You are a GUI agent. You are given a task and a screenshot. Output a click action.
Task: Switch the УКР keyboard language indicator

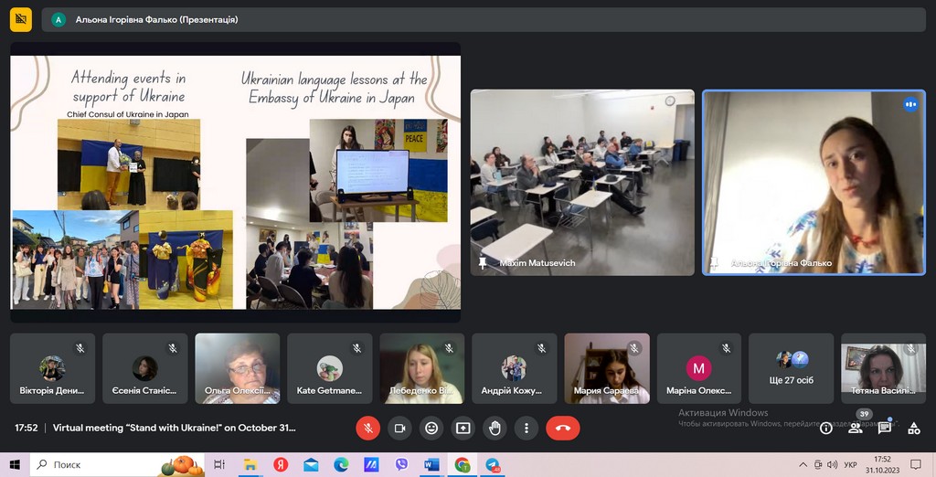pos(851,465)
